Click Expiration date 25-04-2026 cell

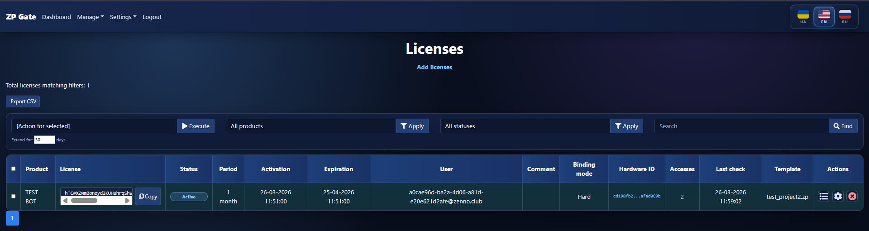339,197
